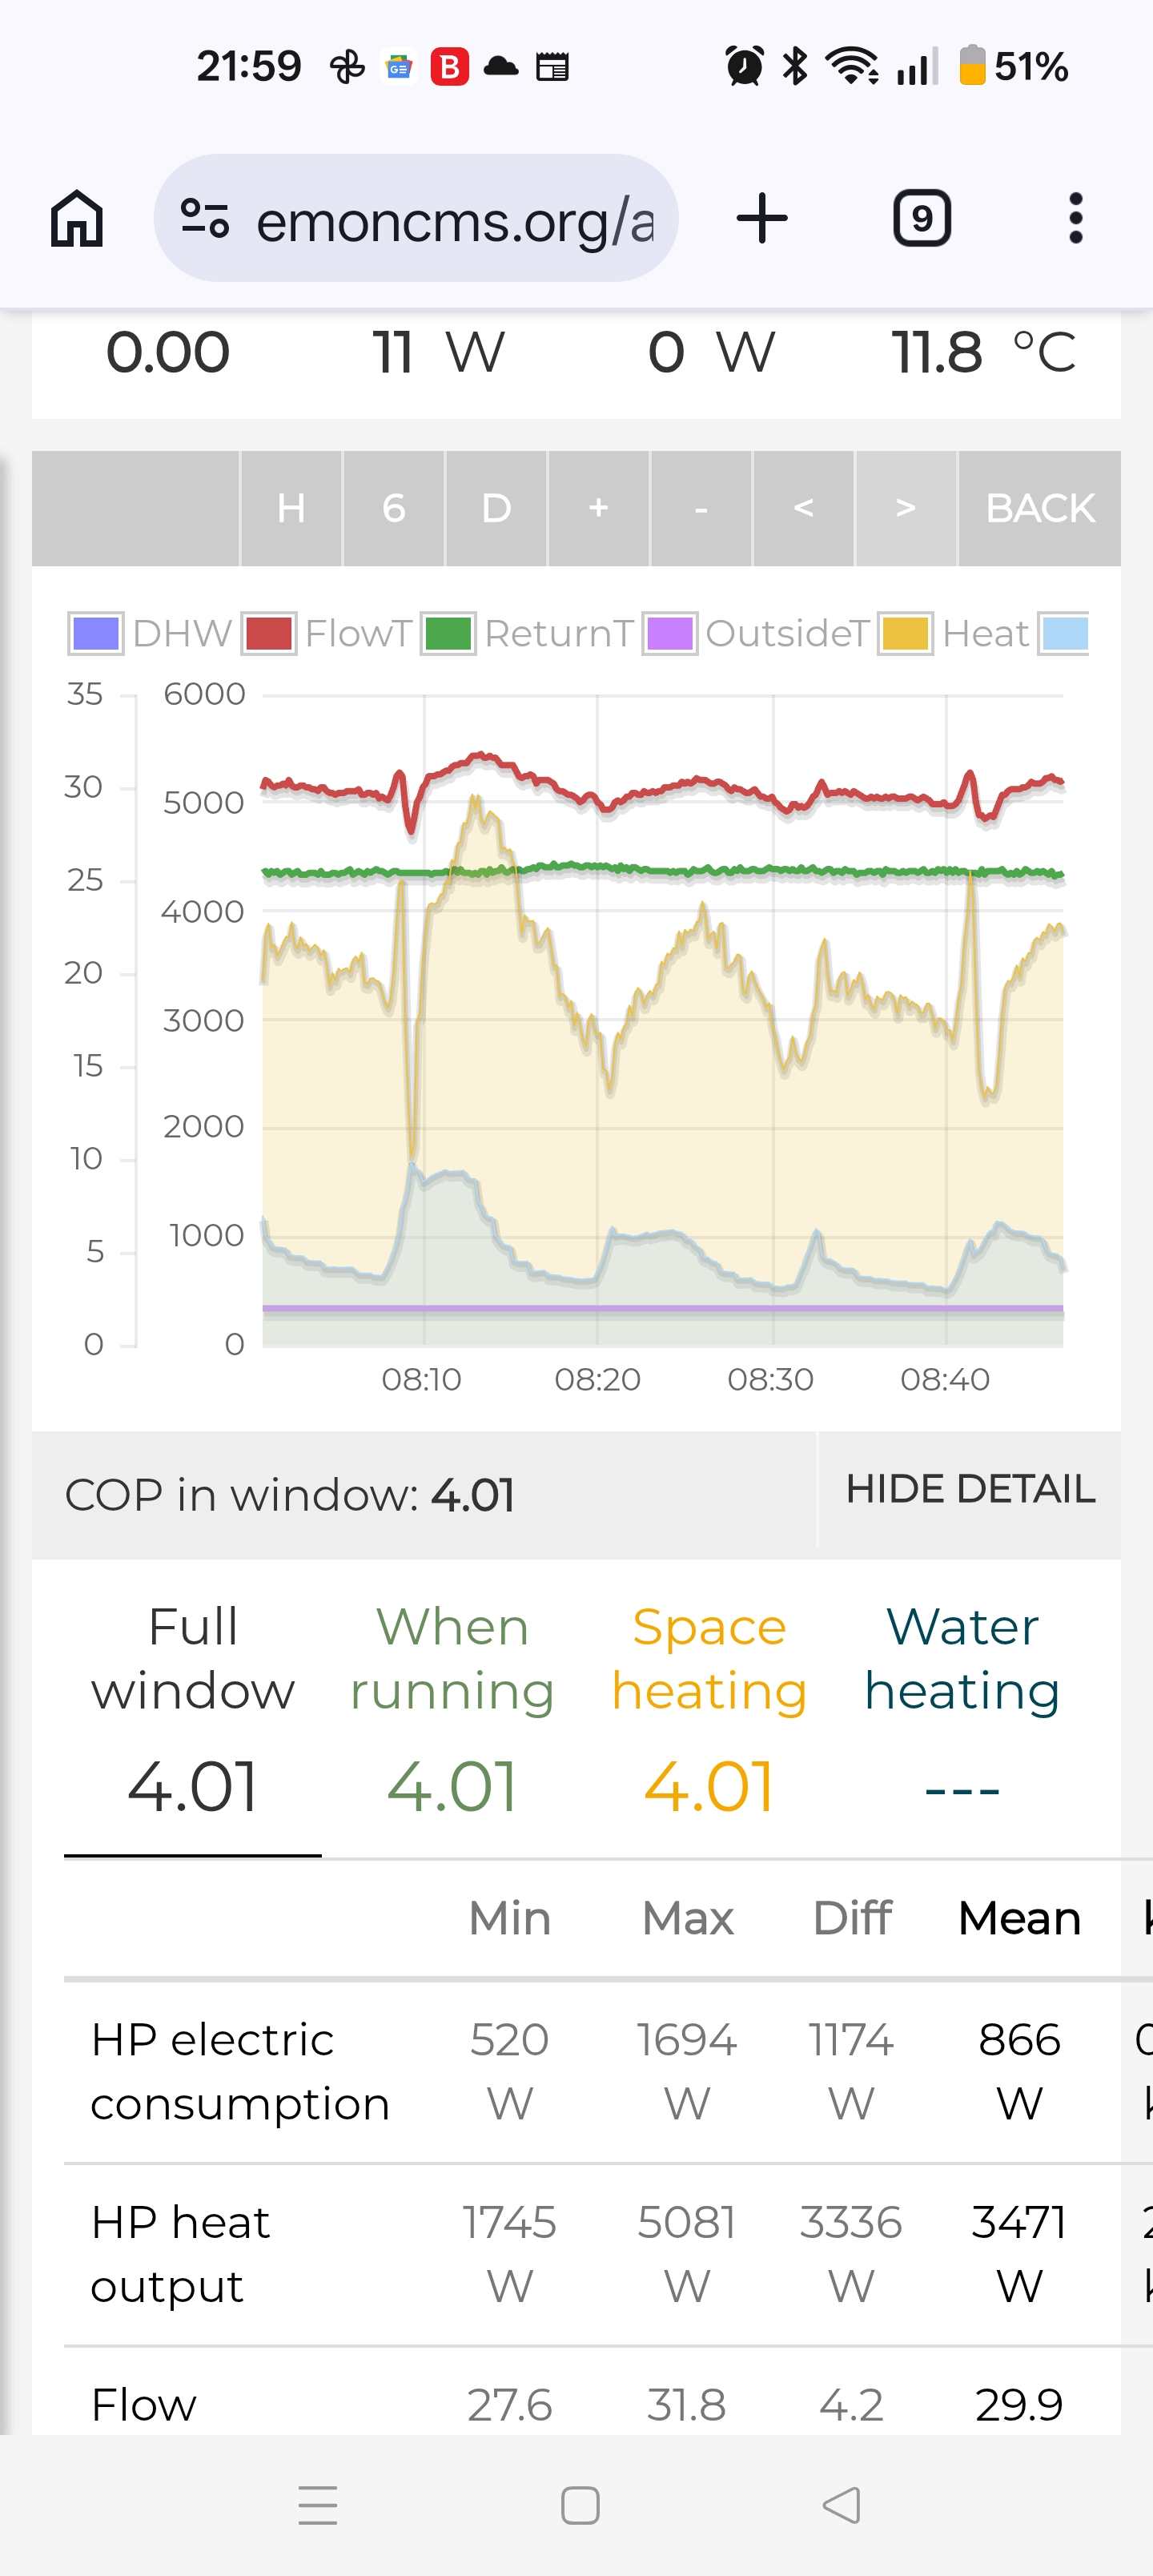Viewport: 1153px width, 2576px height.
Task: Open a new tab with plus icon
Action: 762,218
